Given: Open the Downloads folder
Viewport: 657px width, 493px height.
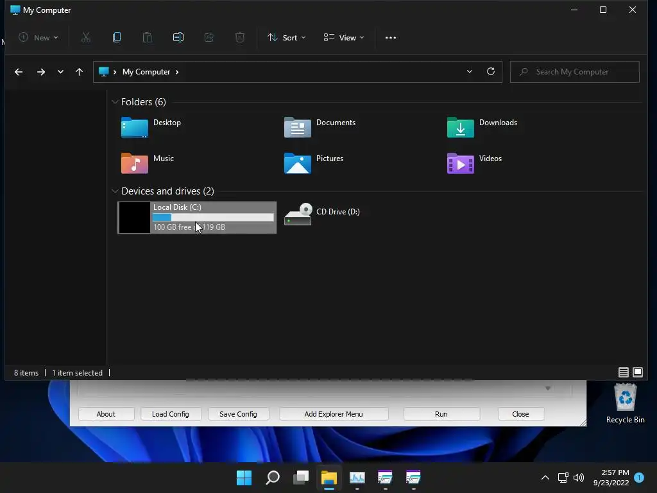Looking at the screenshot, I should [482, 128].
